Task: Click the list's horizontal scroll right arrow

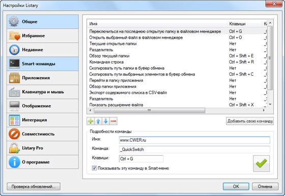Action: (264, 110)
